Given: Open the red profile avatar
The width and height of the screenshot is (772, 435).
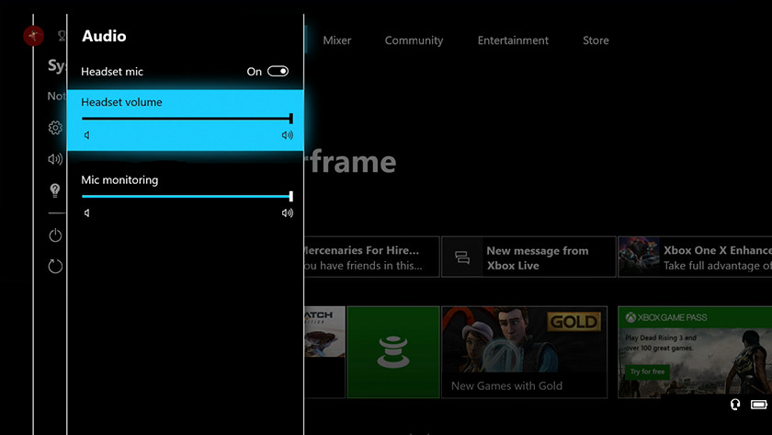Looking at the screenshot, I should tap(34, 36).
